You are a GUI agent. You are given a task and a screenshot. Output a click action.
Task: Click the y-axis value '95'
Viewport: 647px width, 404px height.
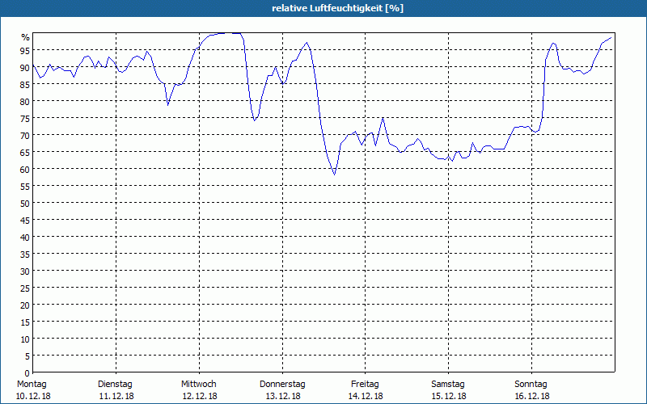[x=24, y=50]
